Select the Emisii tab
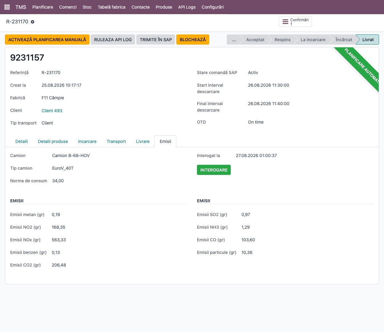The height and width of the screenshot is (332, 384). coord(165,141)
